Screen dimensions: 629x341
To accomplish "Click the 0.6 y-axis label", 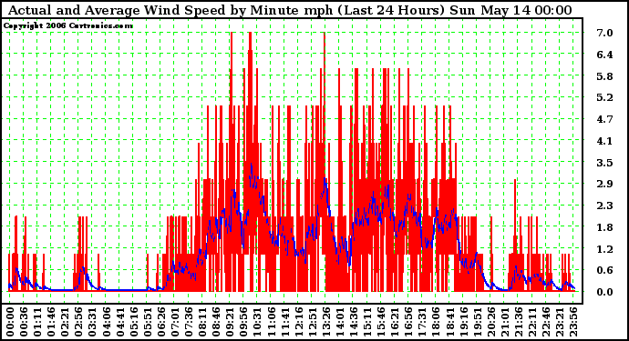I will (x=604, y=271).
